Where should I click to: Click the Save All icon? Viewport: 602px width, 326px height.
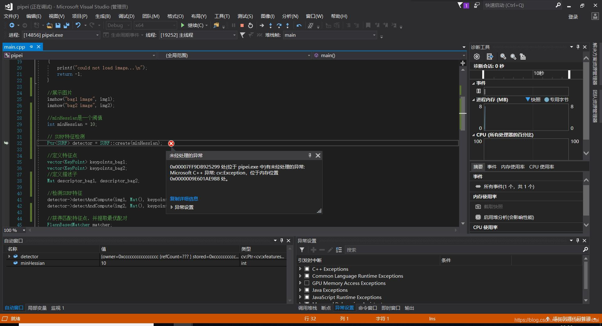click(66, 25)
